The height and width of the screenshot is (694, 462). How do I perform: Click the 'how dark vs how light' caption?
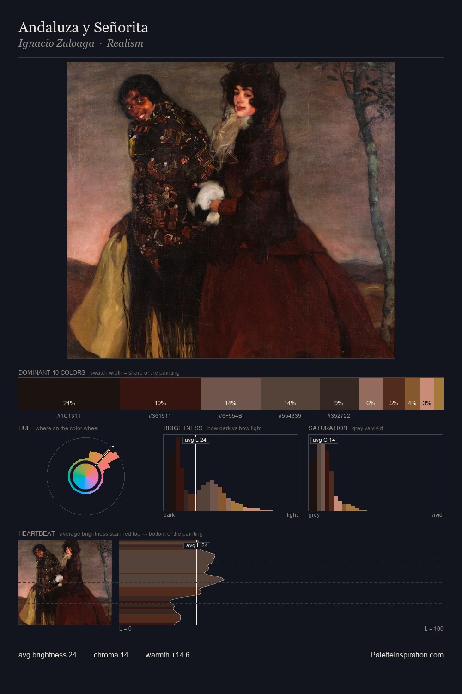coord(234,428)
